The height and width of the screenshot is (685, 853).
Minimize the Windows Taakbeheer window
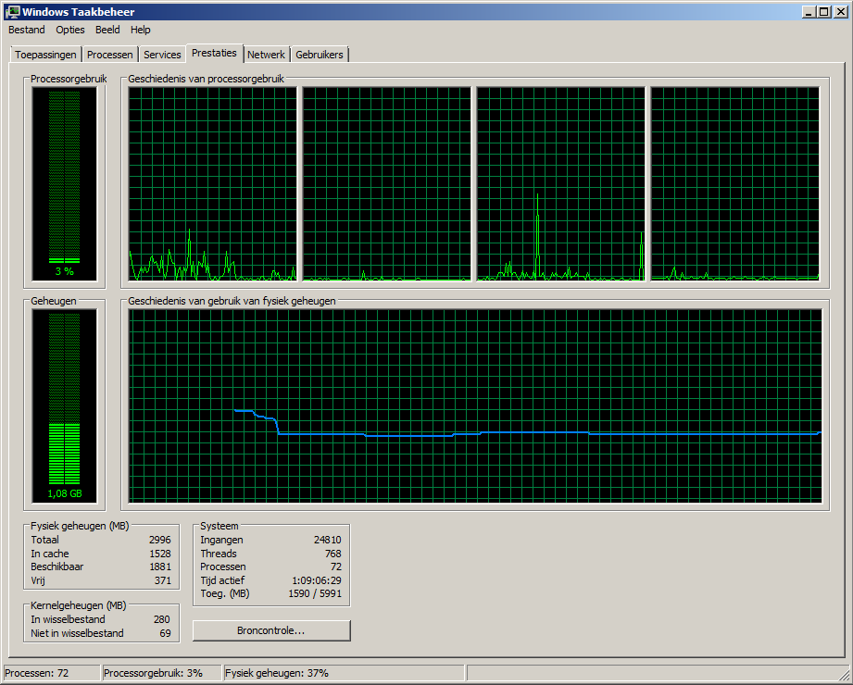(809, 11)
